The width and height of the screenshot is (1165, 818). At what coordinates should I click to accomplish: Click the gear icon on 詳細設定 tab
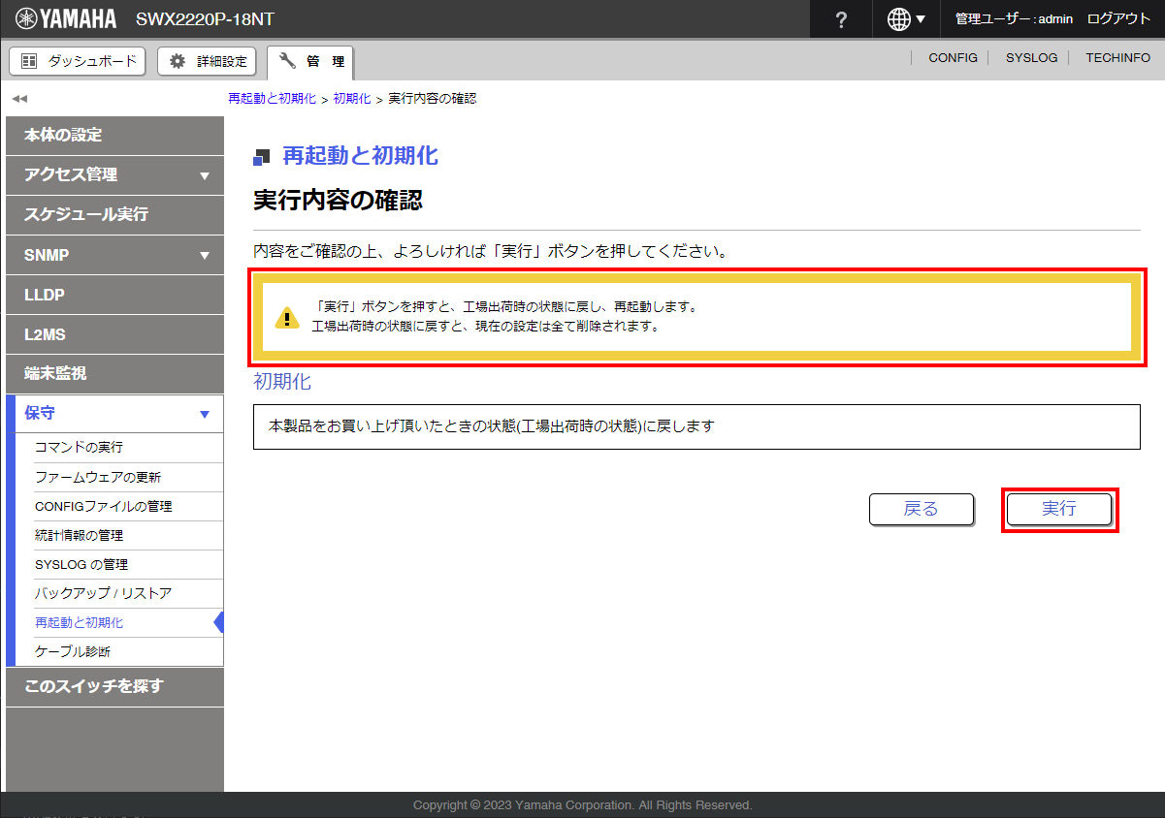tap(177, 61)
